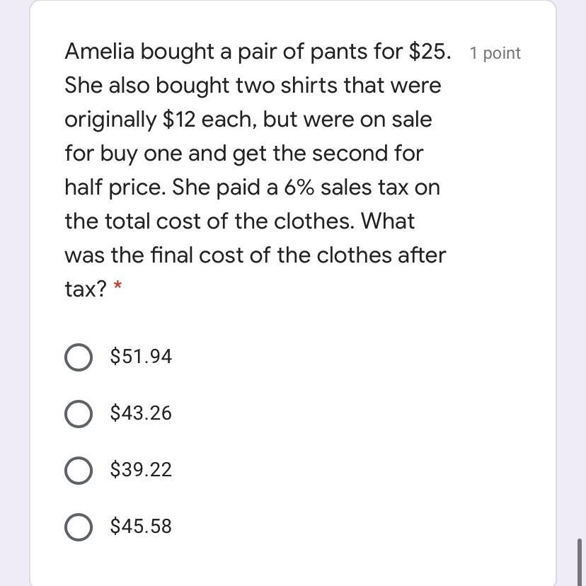Click the "6%" sales tax figure
This screenshot has height=586, width=586.
coord(299,188)
